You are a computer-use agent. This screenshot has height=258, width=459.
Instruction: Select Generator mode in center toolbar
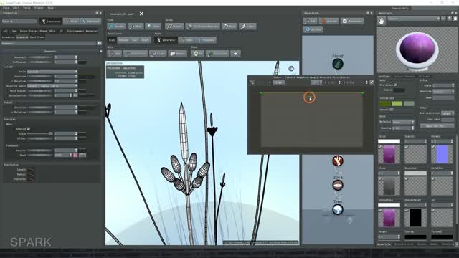click(x=166, y=40)
